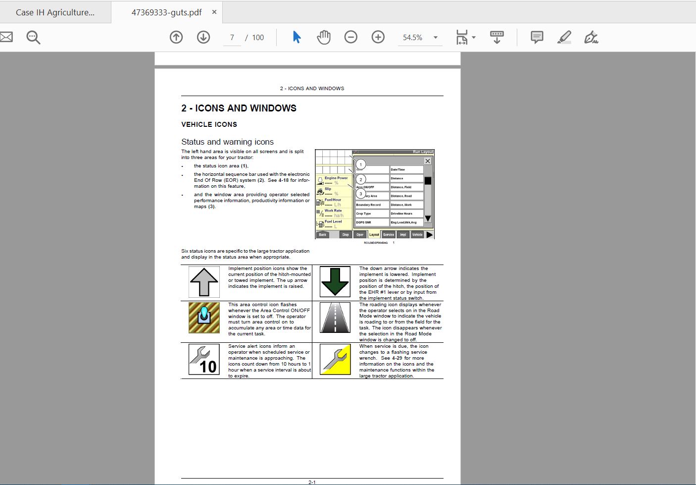Activate the hand pan tool

coord(324,37)
